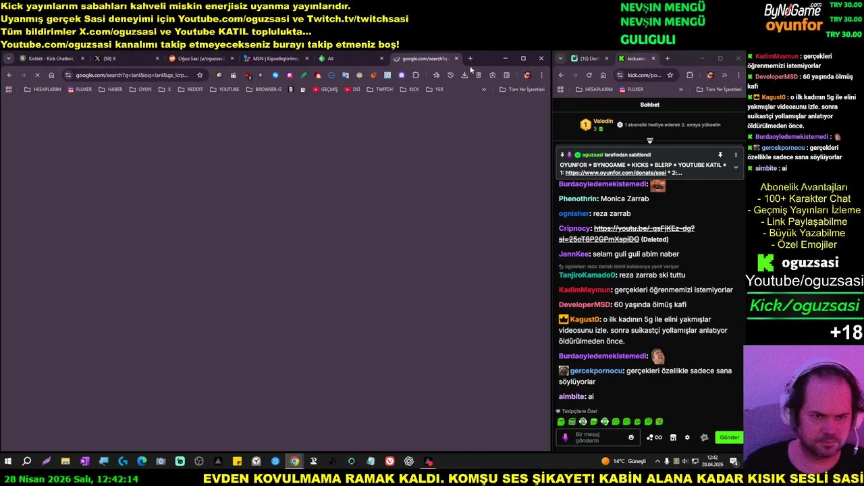Unpin the pinned chat message
The width and height of the screenshot is (864, 486).
(x=720, y=155)
